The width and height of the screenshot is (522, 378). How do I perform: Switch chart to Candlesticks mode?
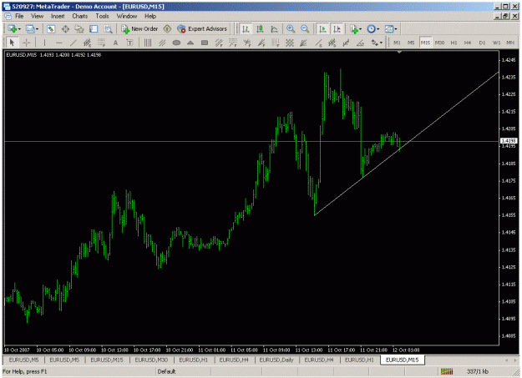[260, 29]
